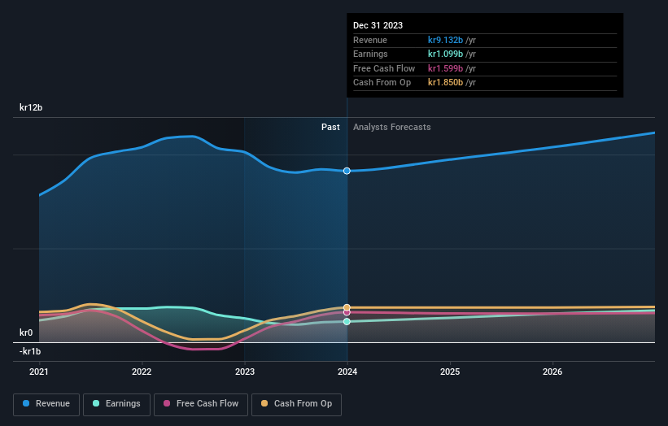Click the 2023 x-axis label

tap(245, 372)
